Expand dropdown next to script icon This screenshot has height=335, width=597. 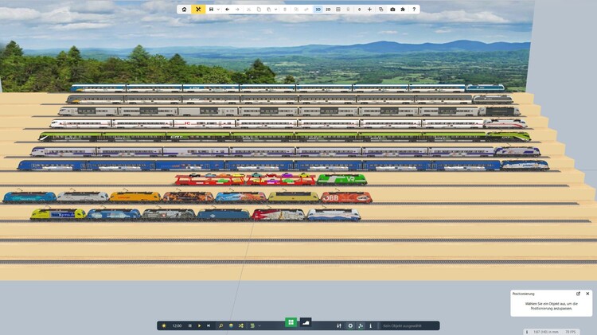259,326
